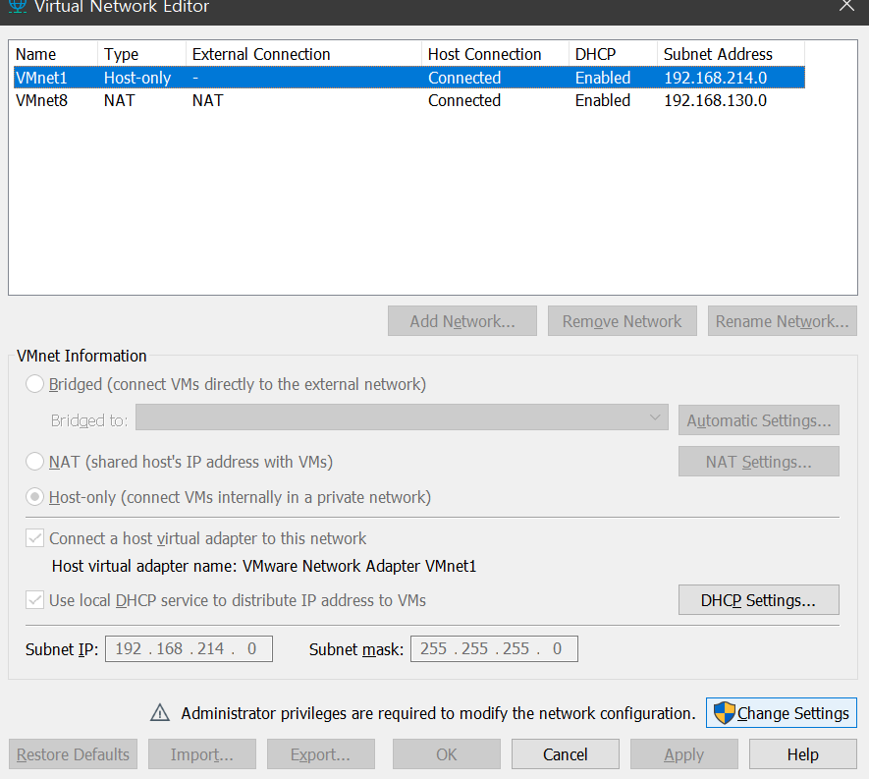Click External Connection column header
Screen dimensions: 869x779
[303, 54]
